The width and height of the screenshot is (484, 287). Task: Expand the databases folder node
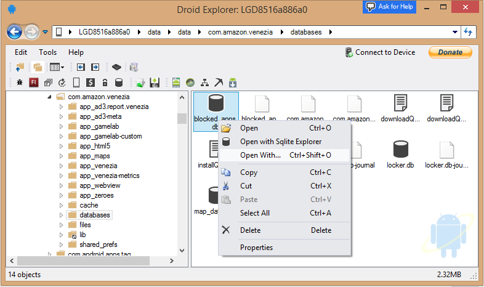point(61,215)
